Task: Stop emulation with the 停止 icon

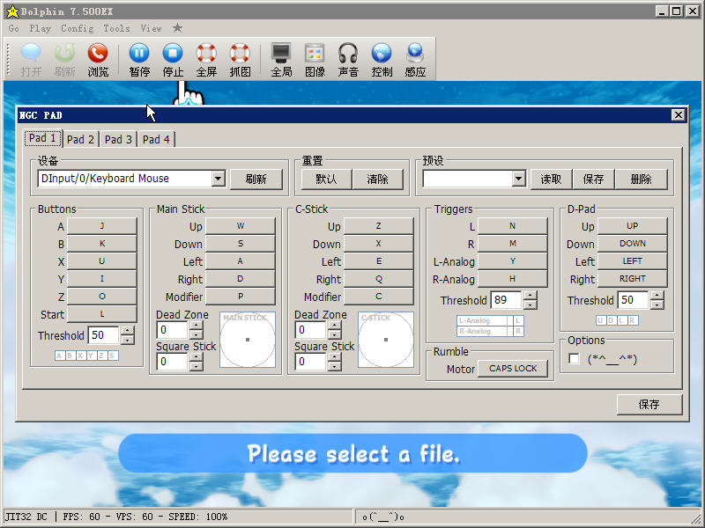Action: point(173,59)
